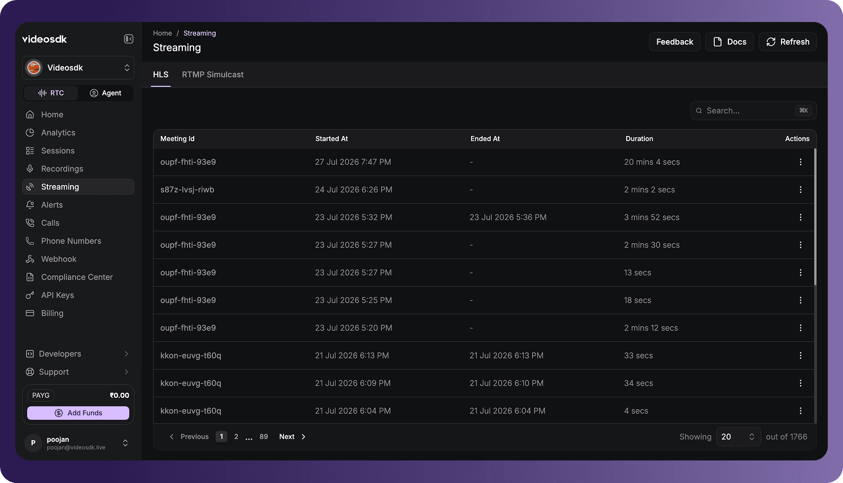843x483 pixels.
Task: Click the API Keys key icon
Action: [30, 295]
